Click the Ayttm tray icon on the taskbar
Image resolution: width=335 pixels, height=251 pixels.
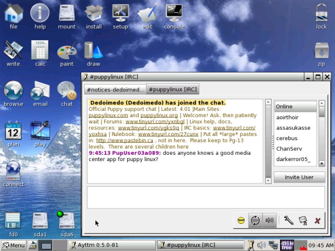251,245
